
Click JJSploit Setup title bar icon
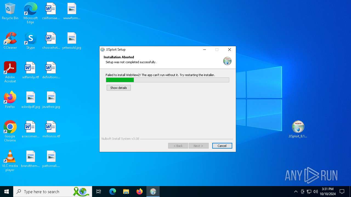click(103, 50)
